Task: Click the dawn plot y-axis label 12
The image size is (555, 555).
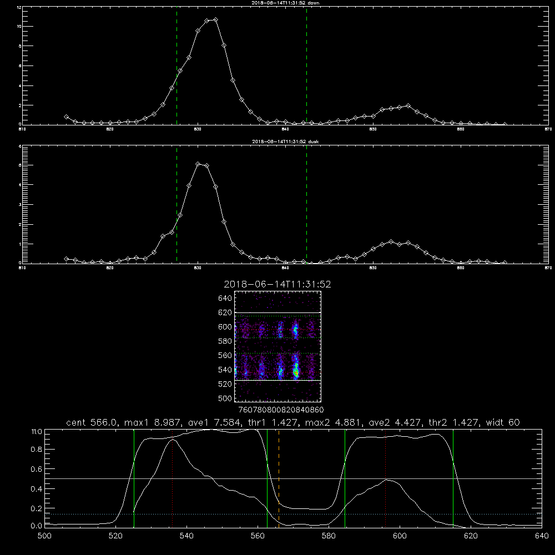Action: pyautogui.click(x=19, y=7)
